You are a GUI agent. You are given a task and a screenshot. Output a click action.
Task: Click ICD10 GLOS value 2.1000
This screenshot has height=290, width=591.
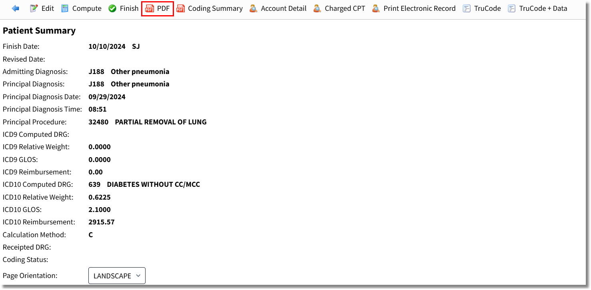pos(100,210)
